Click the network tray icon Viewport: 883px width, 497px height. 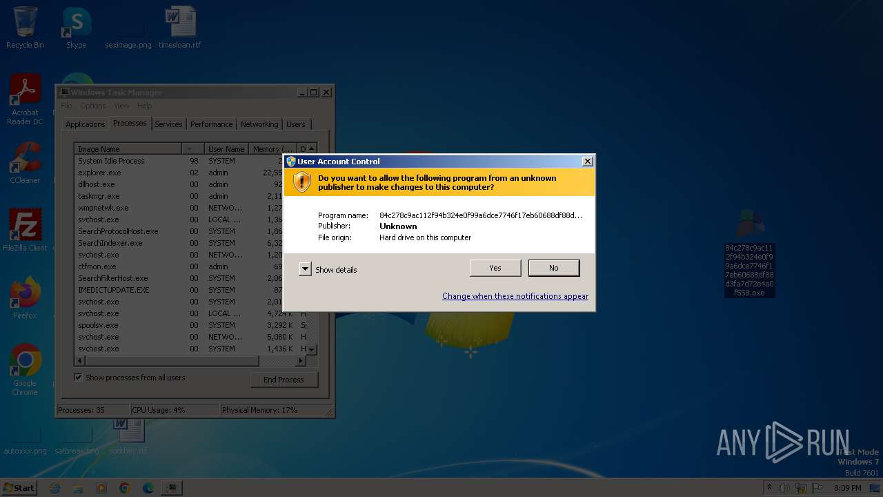coord(801,488)
